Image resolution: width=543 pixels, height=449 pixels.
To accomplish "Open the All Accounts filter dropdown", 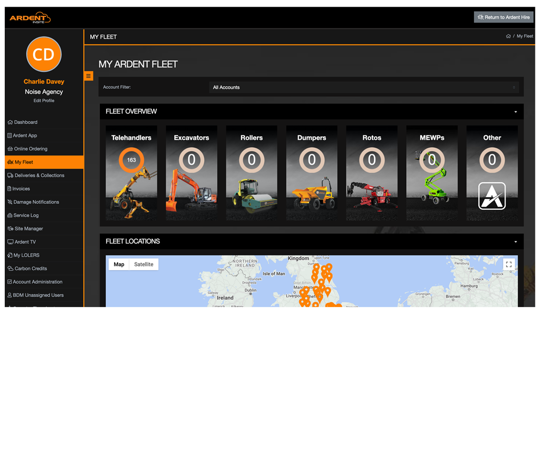I will pyautogui.click(x=364, y=88).
